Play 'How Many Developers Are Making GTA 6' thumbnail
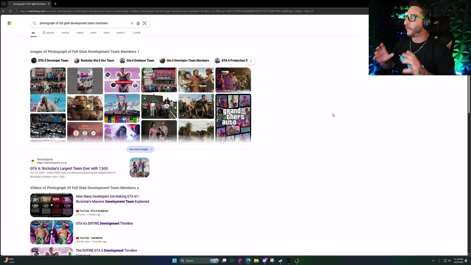This screenshot has width=471, height=265. pyautogui.click(x=52, y=205)
